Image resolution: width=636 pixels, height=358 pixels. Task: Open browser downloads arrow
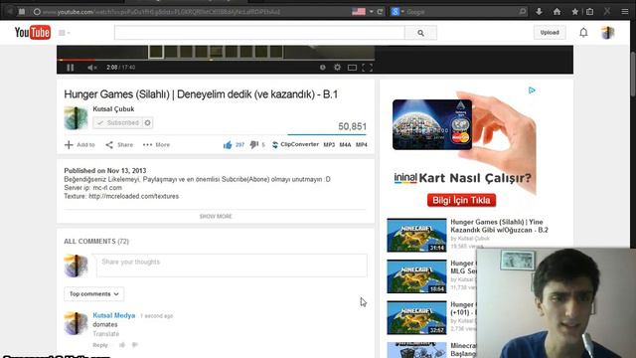click(539, 12)
